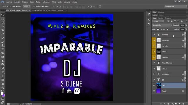Select the Pen tool
This screenshot has width=188, height=105.
point(3,69)
